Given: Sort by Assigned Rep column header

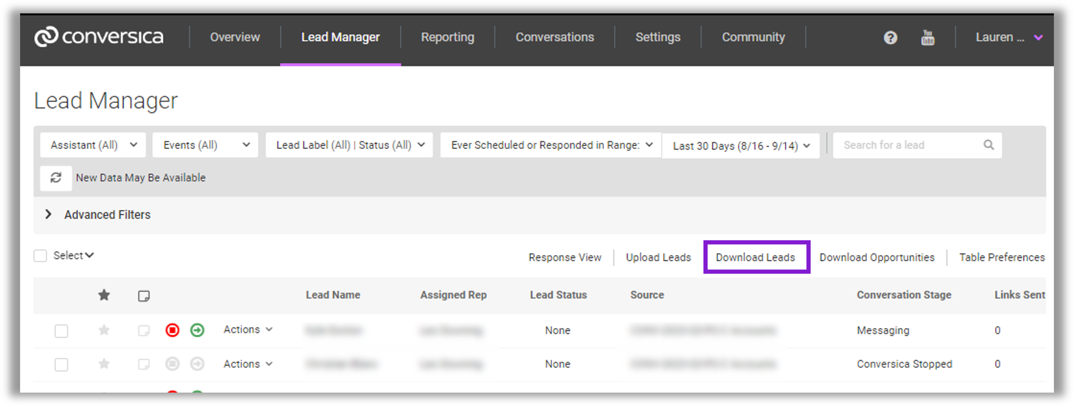Looking at the screenshot, I should pos(453,295).
